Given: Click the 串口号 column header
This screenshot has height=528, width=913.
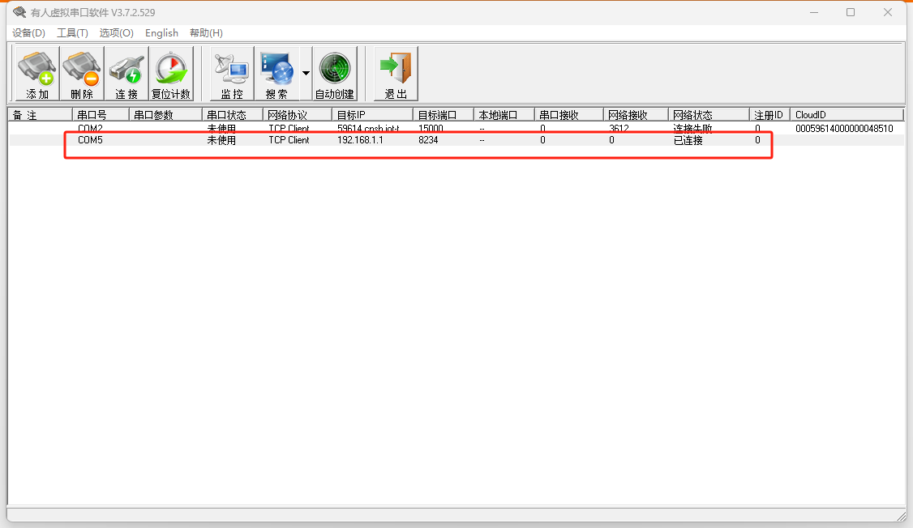Looking at the screenshot, I should coord(101,114).
